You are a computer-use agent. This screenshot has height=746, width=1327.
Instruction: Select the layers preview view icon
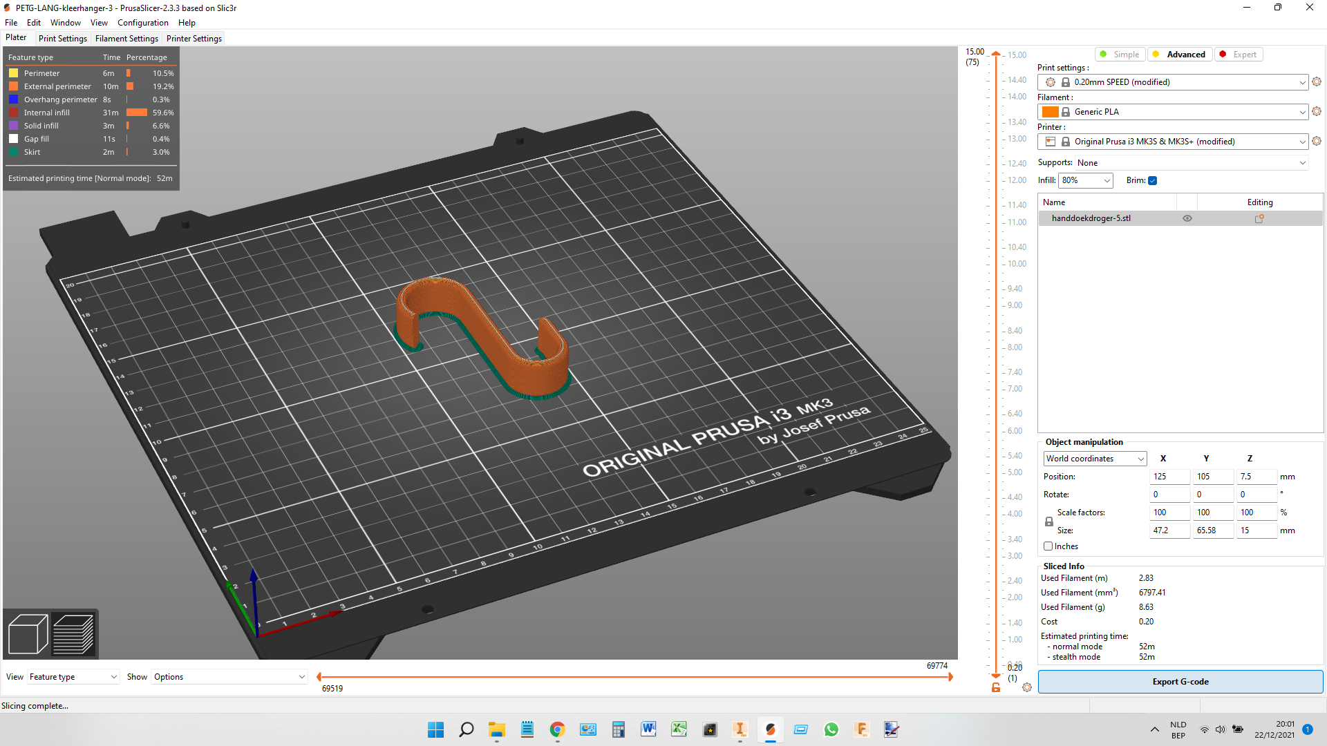pos(73,633)
